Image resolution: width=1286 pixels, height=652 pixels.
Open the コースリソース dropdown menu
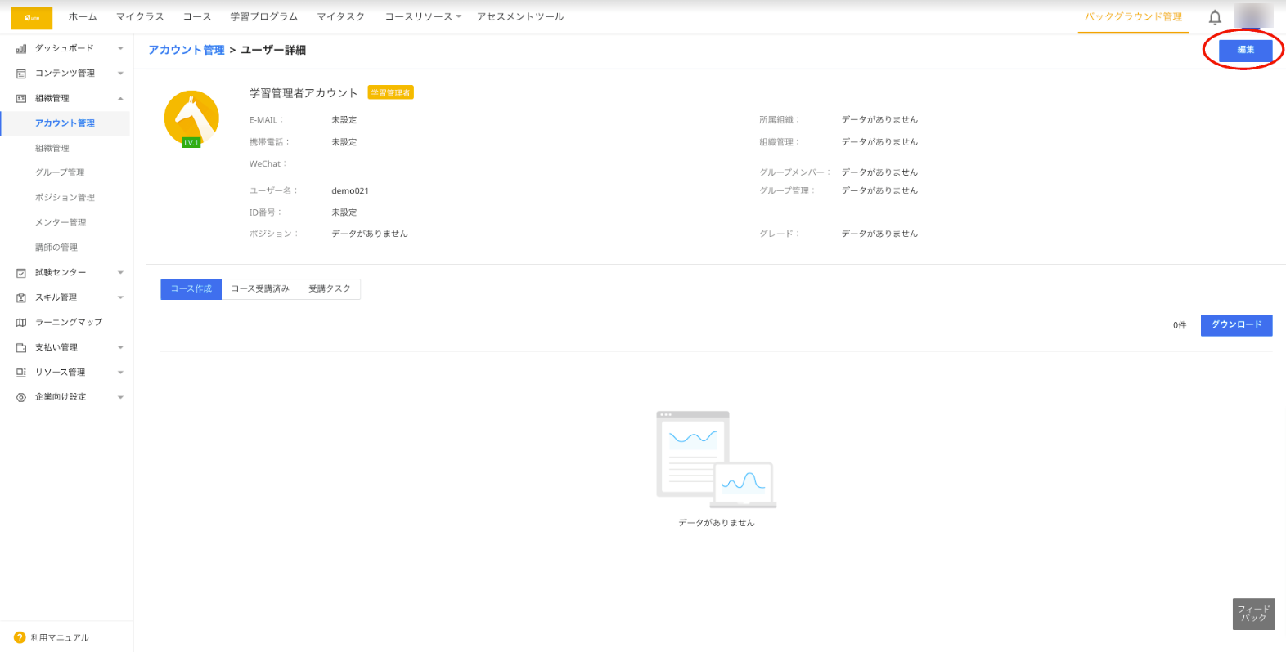pos(423,17)
